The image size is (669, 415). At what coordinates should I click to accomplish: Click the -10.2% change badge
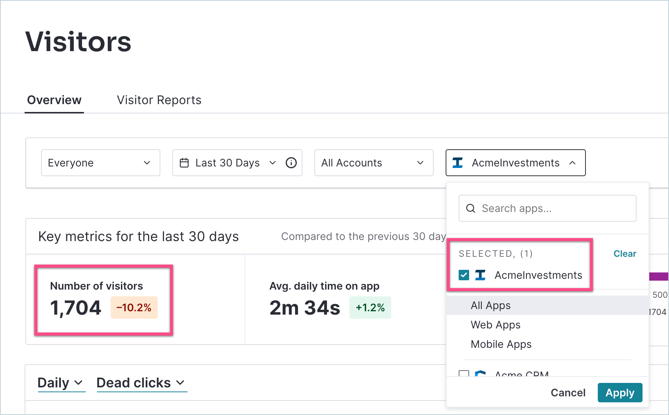tap(134, 308)
